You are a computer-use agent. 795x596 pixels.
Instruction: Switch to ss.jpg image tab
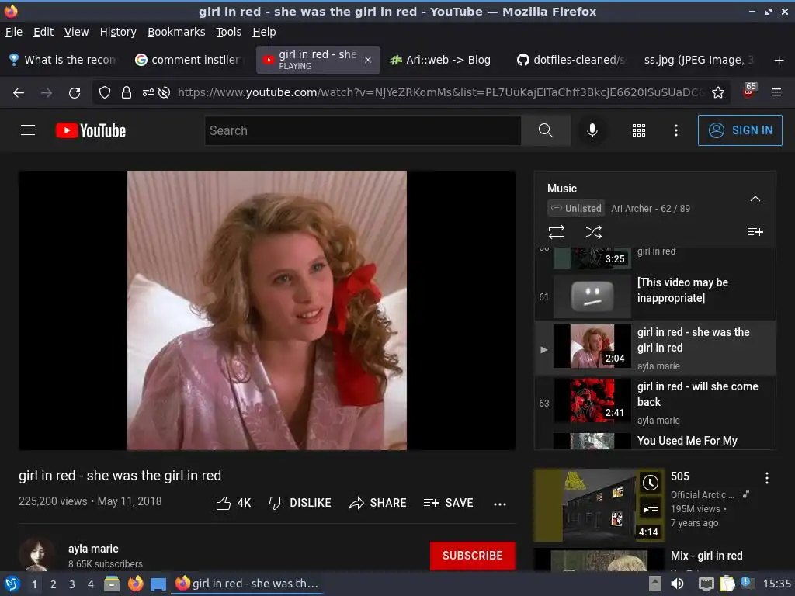[x=699, y=60]
